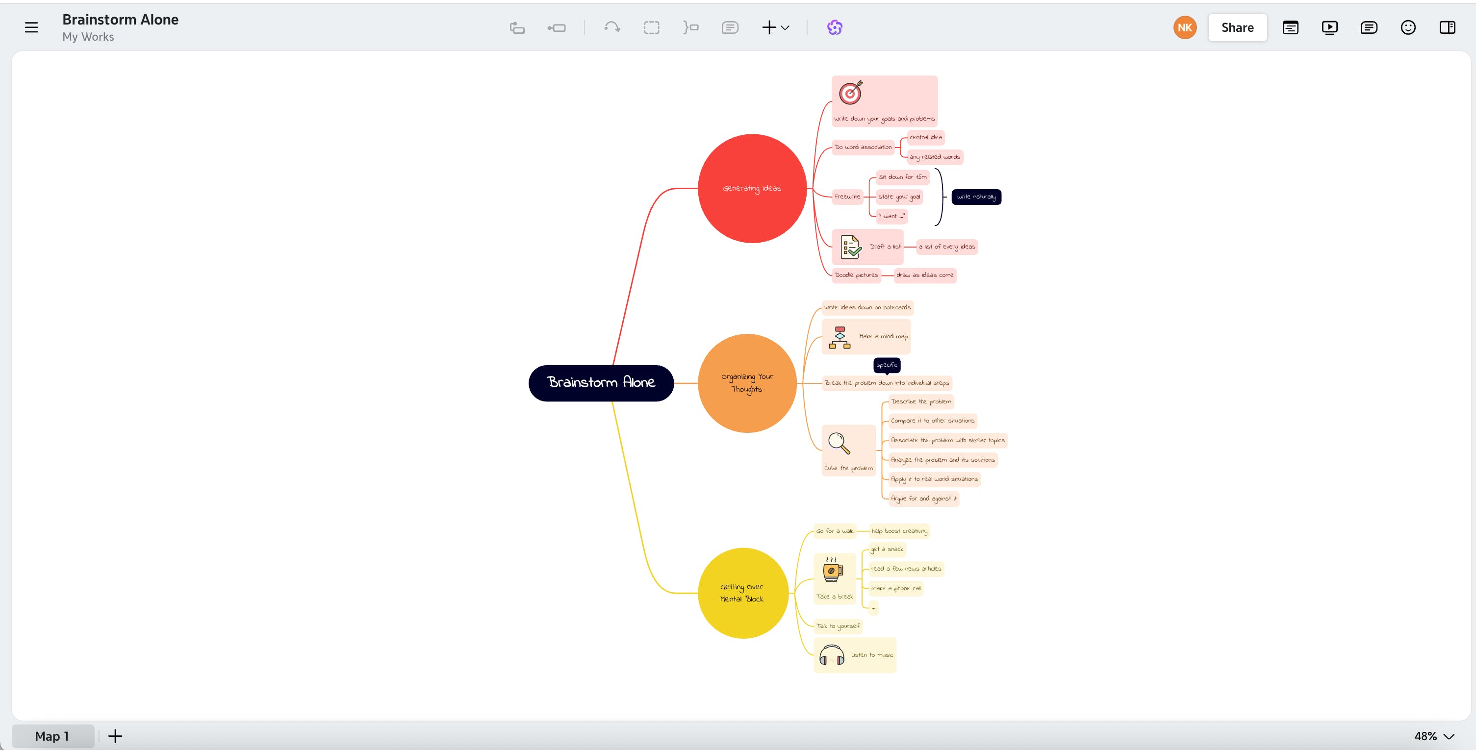Open the My Works link
This screenshot has height=750, width=1476.
coord(88,37)
